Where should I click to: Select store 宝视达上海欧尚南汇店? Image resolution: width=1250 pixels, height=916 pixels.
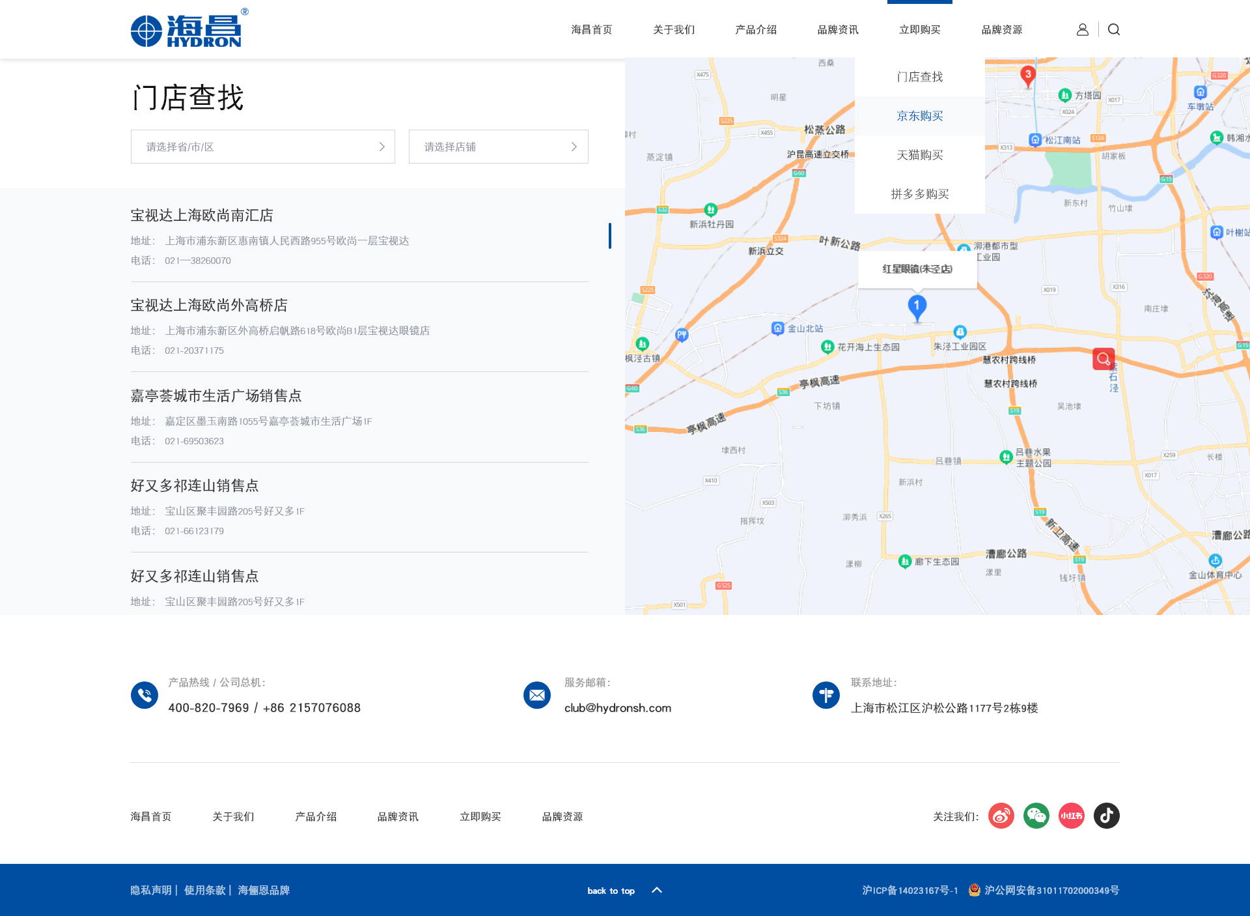pos(202,216)
